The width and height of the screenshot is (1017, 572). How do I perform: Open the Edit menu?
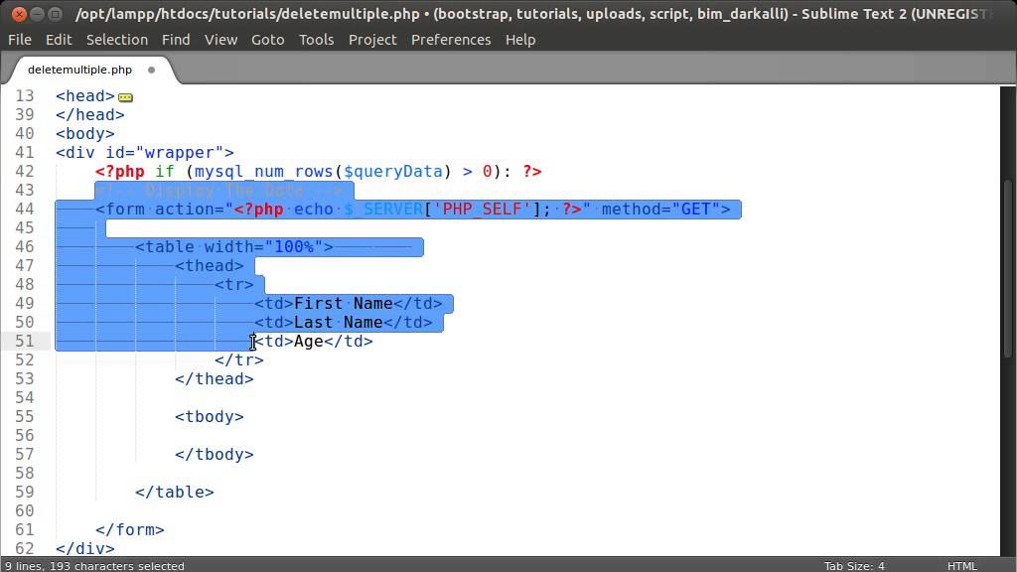tap(59, 40)
